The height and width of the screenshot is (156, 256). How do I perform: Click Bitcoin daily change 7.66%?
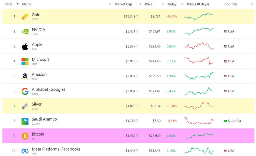pyautogui.click(x=171, y=136)
